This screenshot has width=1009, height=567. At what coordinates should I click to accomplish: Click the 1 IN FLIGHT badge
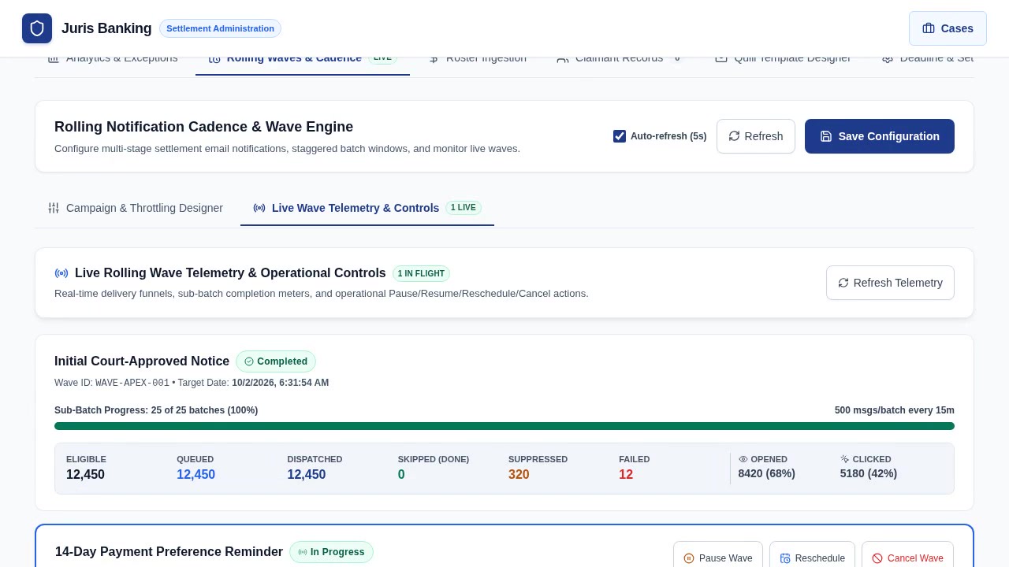click(x=421, y=273)
